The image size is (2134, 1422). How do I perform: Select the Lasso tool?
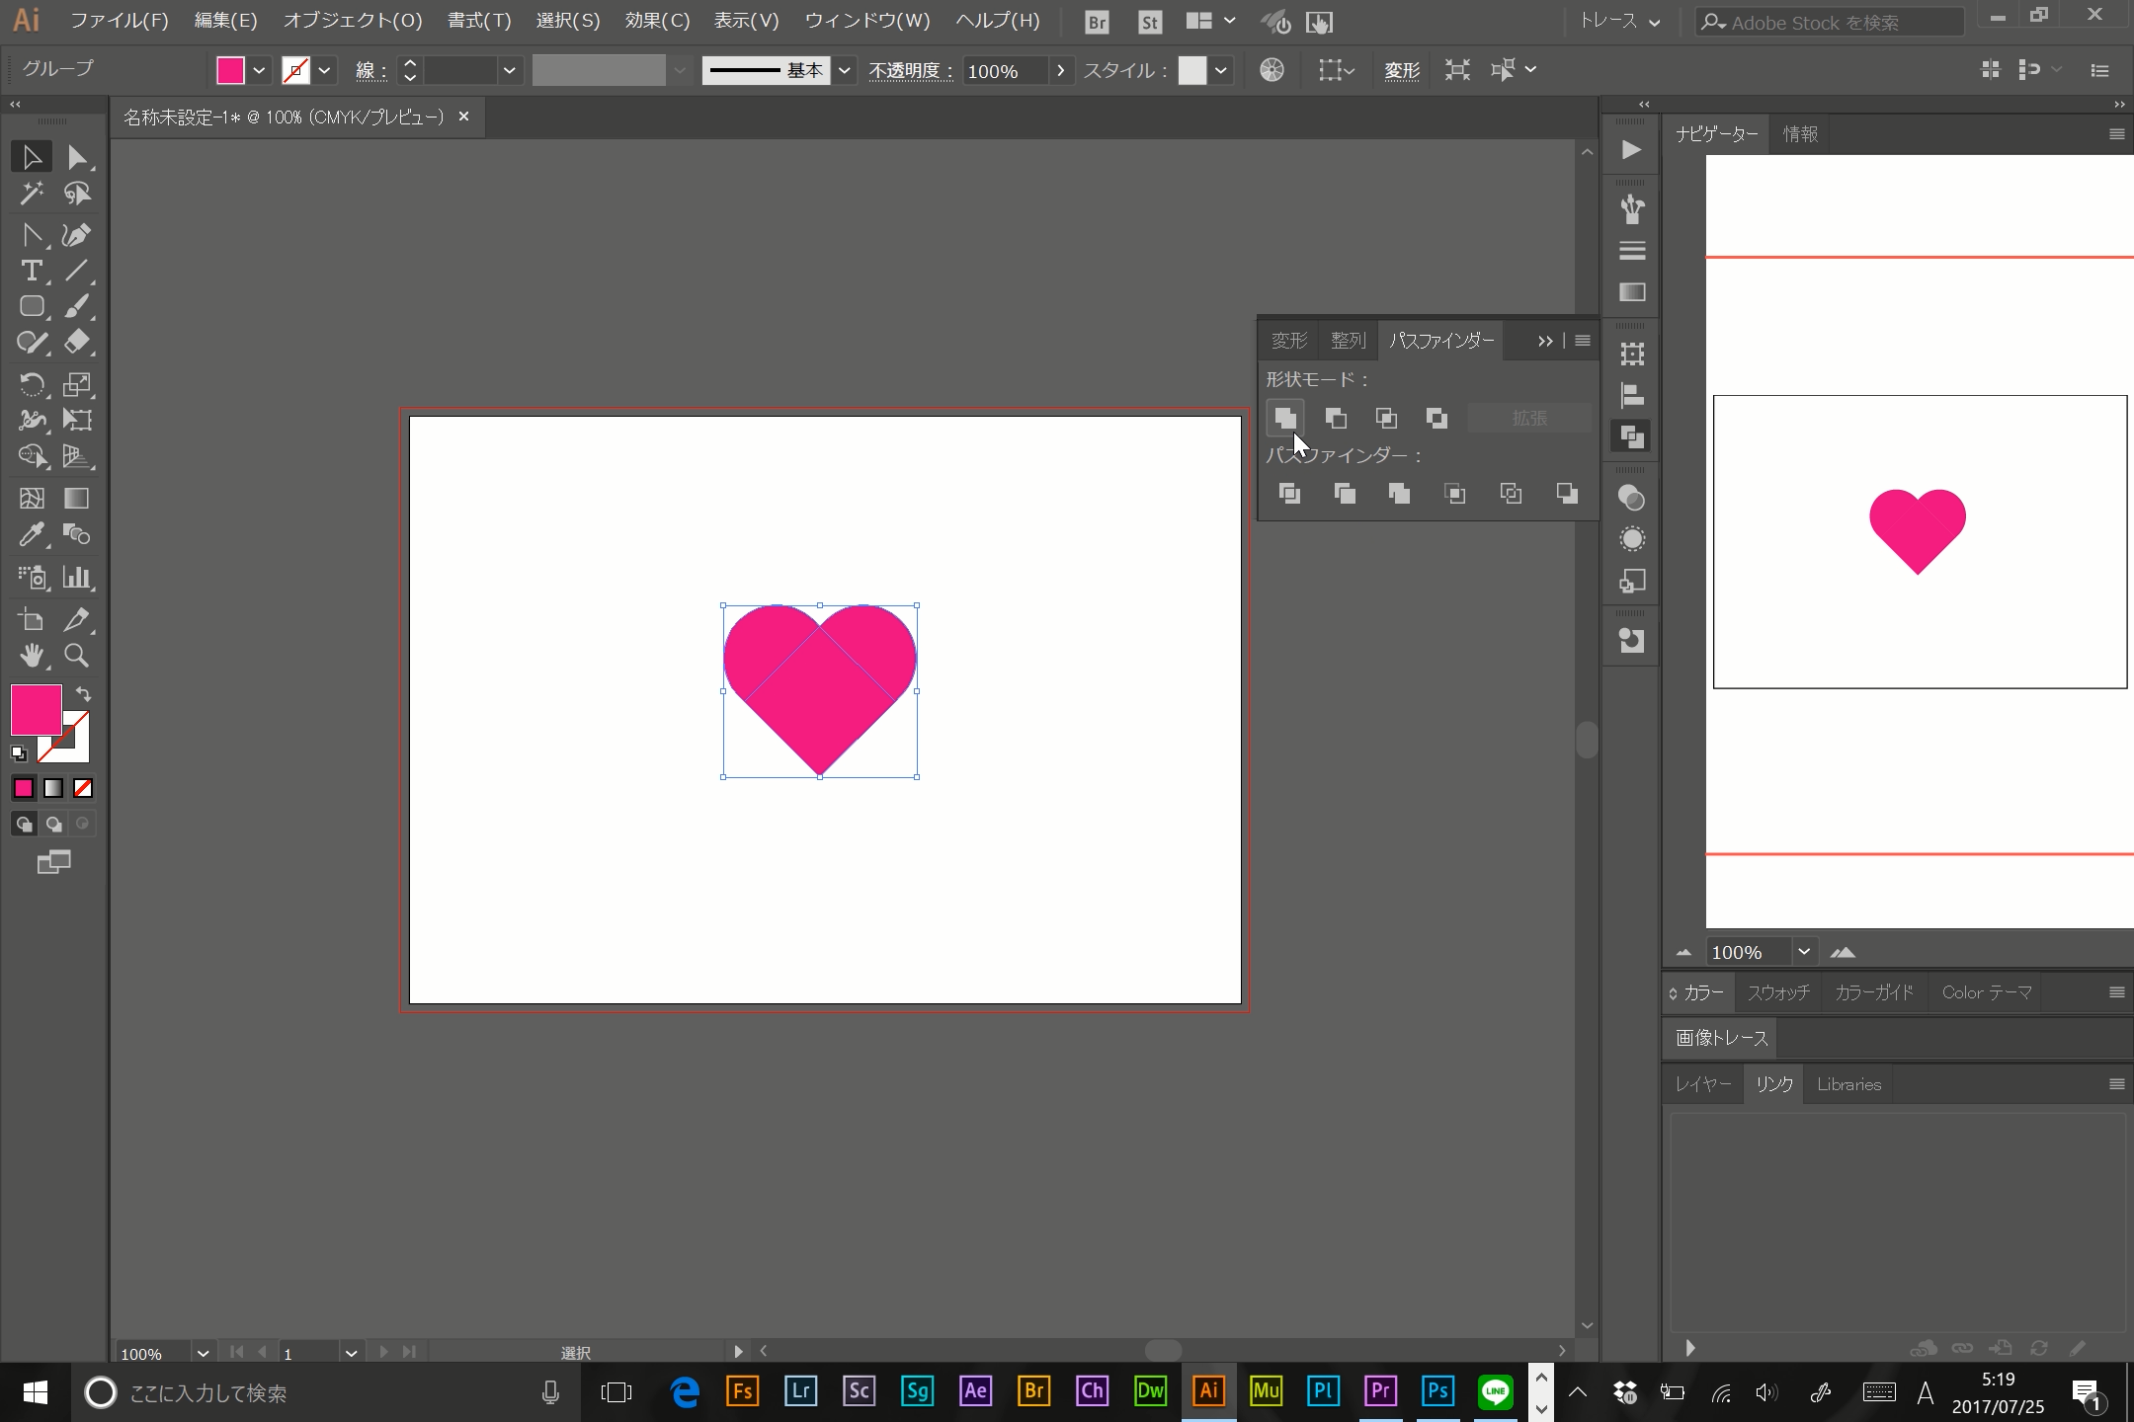coord(77,194)
